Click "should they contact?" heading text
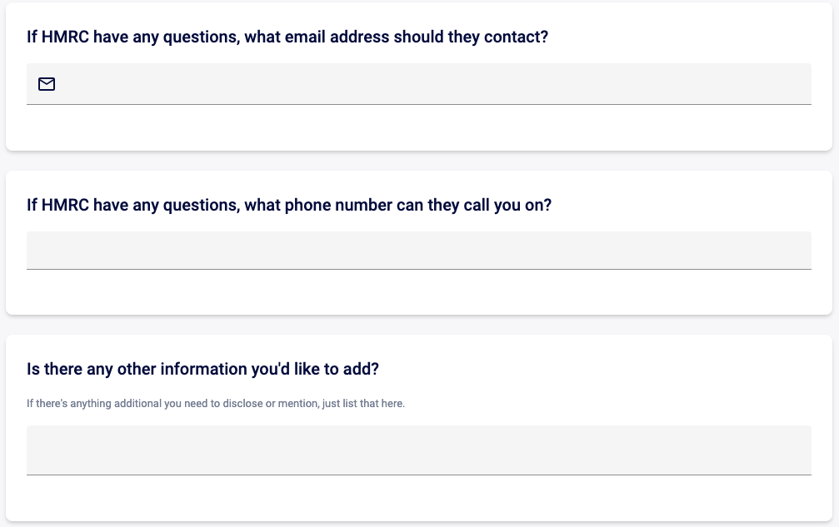Screen dimensions: 839x527 click(471, 37)
